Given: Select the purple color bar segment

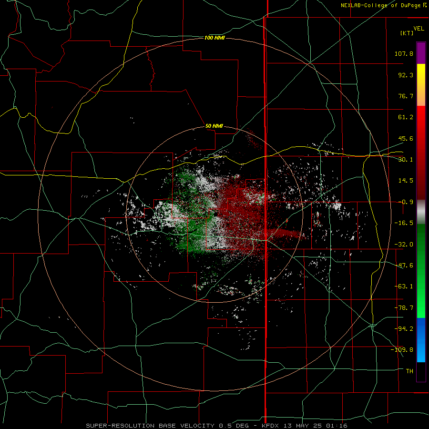Looking at the screenshot, I should pos(421,53).
